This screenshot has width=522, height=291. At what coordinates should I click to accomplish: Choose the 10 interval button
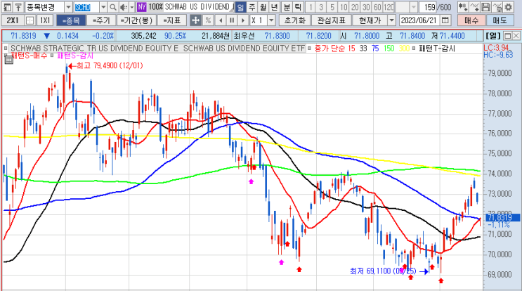(344, 7)
